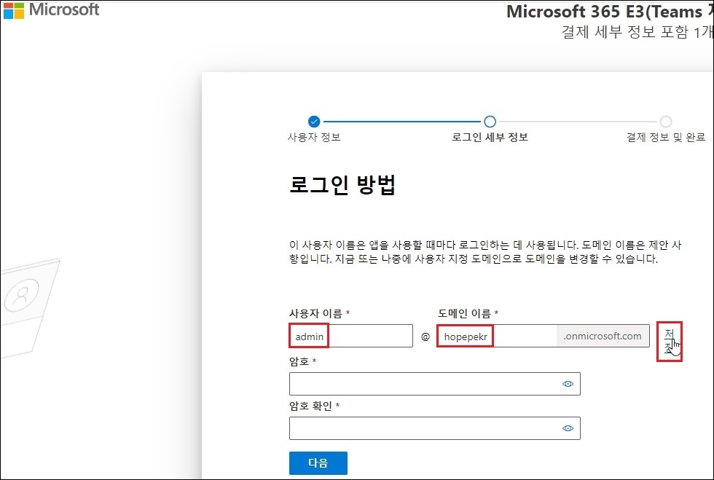Click the 다음 button
The height and width of the screenshot is (480, 714).
[x=318, y=463]
